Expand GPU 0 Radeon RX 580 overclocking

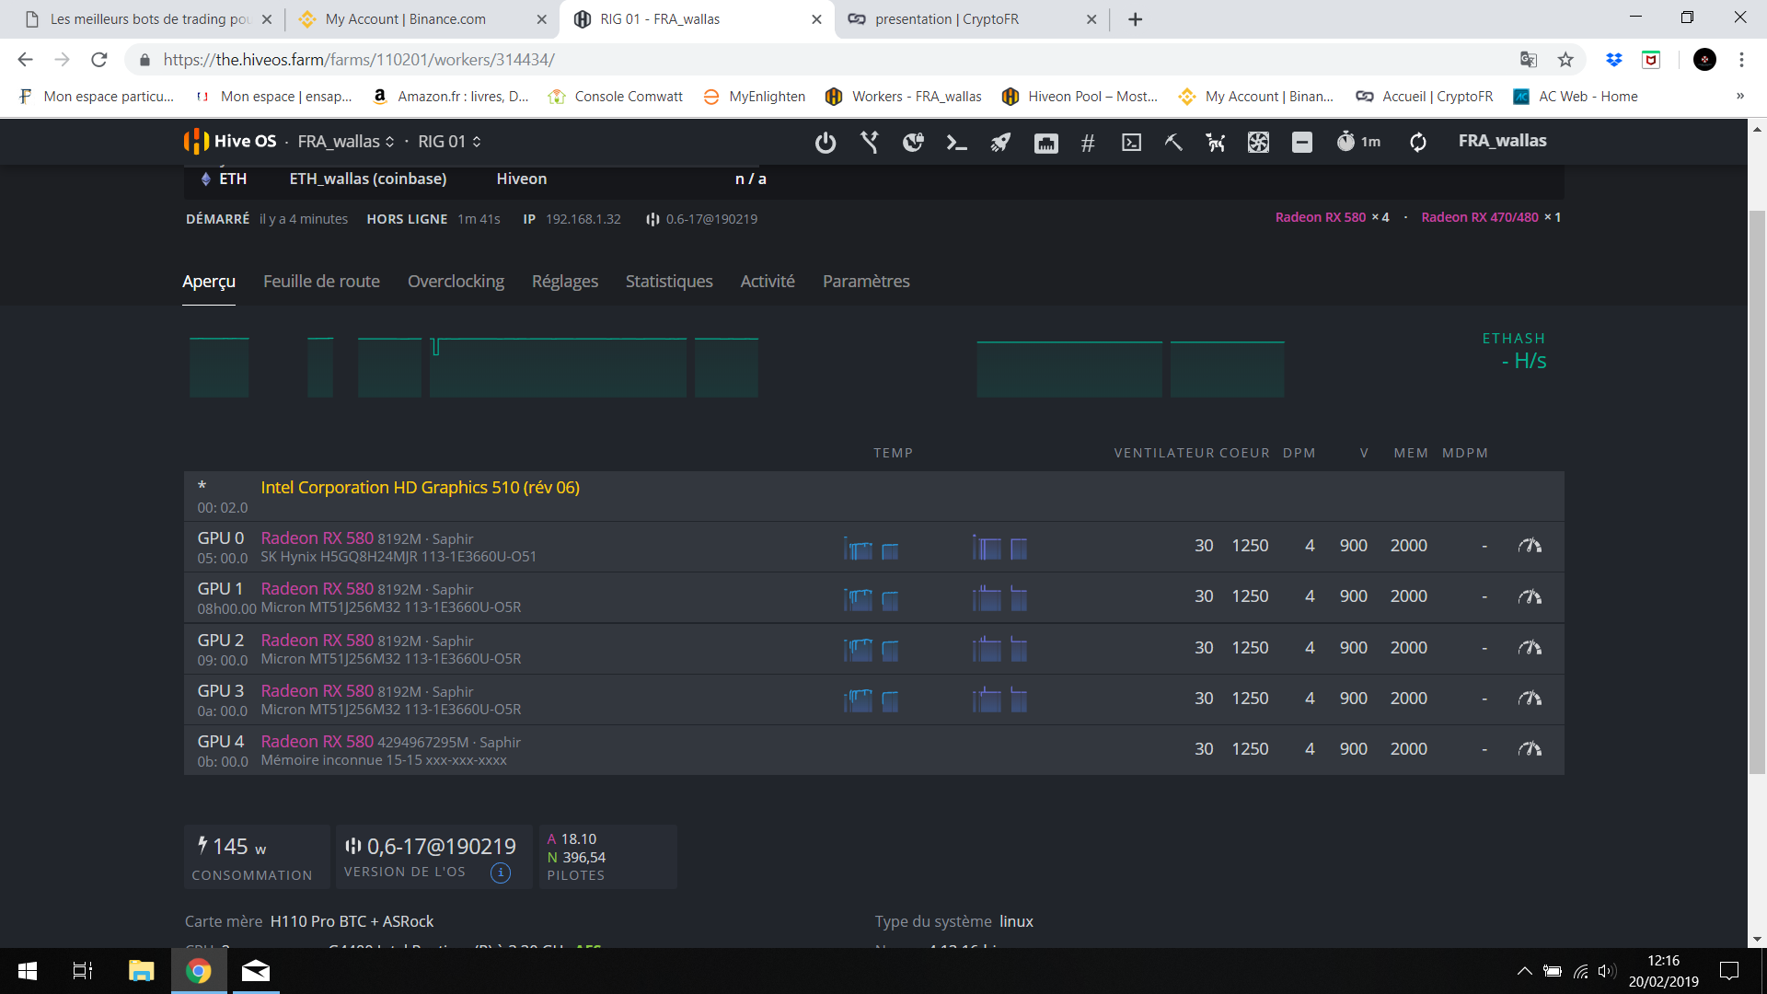tap(1530, 545)
